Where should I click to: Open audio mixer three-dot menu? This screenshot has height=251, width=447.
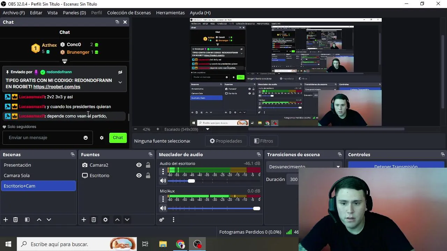click(x=174, y=220)
